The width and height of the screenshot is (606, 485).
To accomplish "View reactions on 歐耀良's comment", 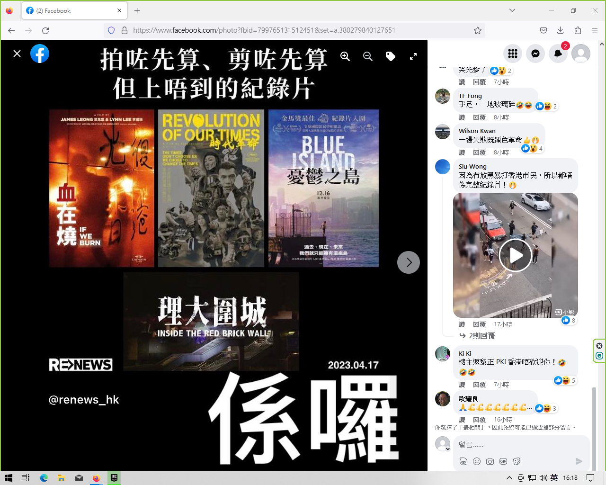I will (546, 408).
